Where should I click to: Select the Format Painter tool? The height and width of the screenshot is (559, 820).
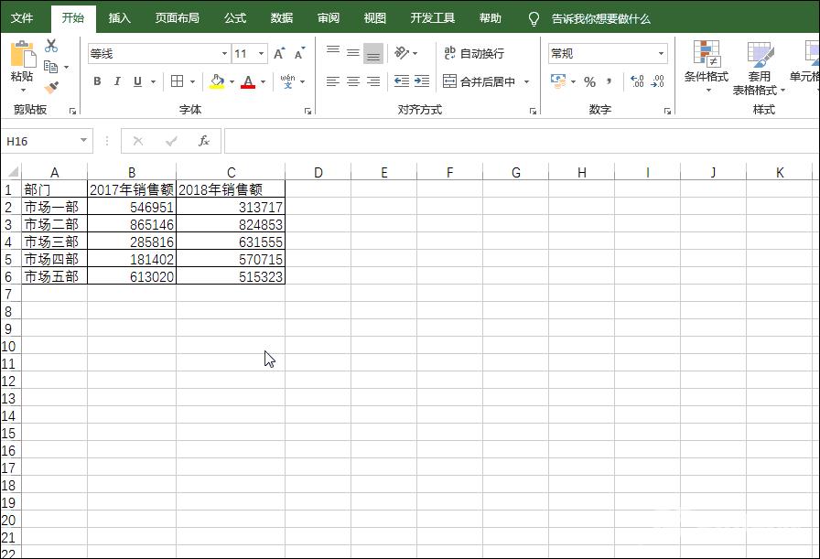51,87
